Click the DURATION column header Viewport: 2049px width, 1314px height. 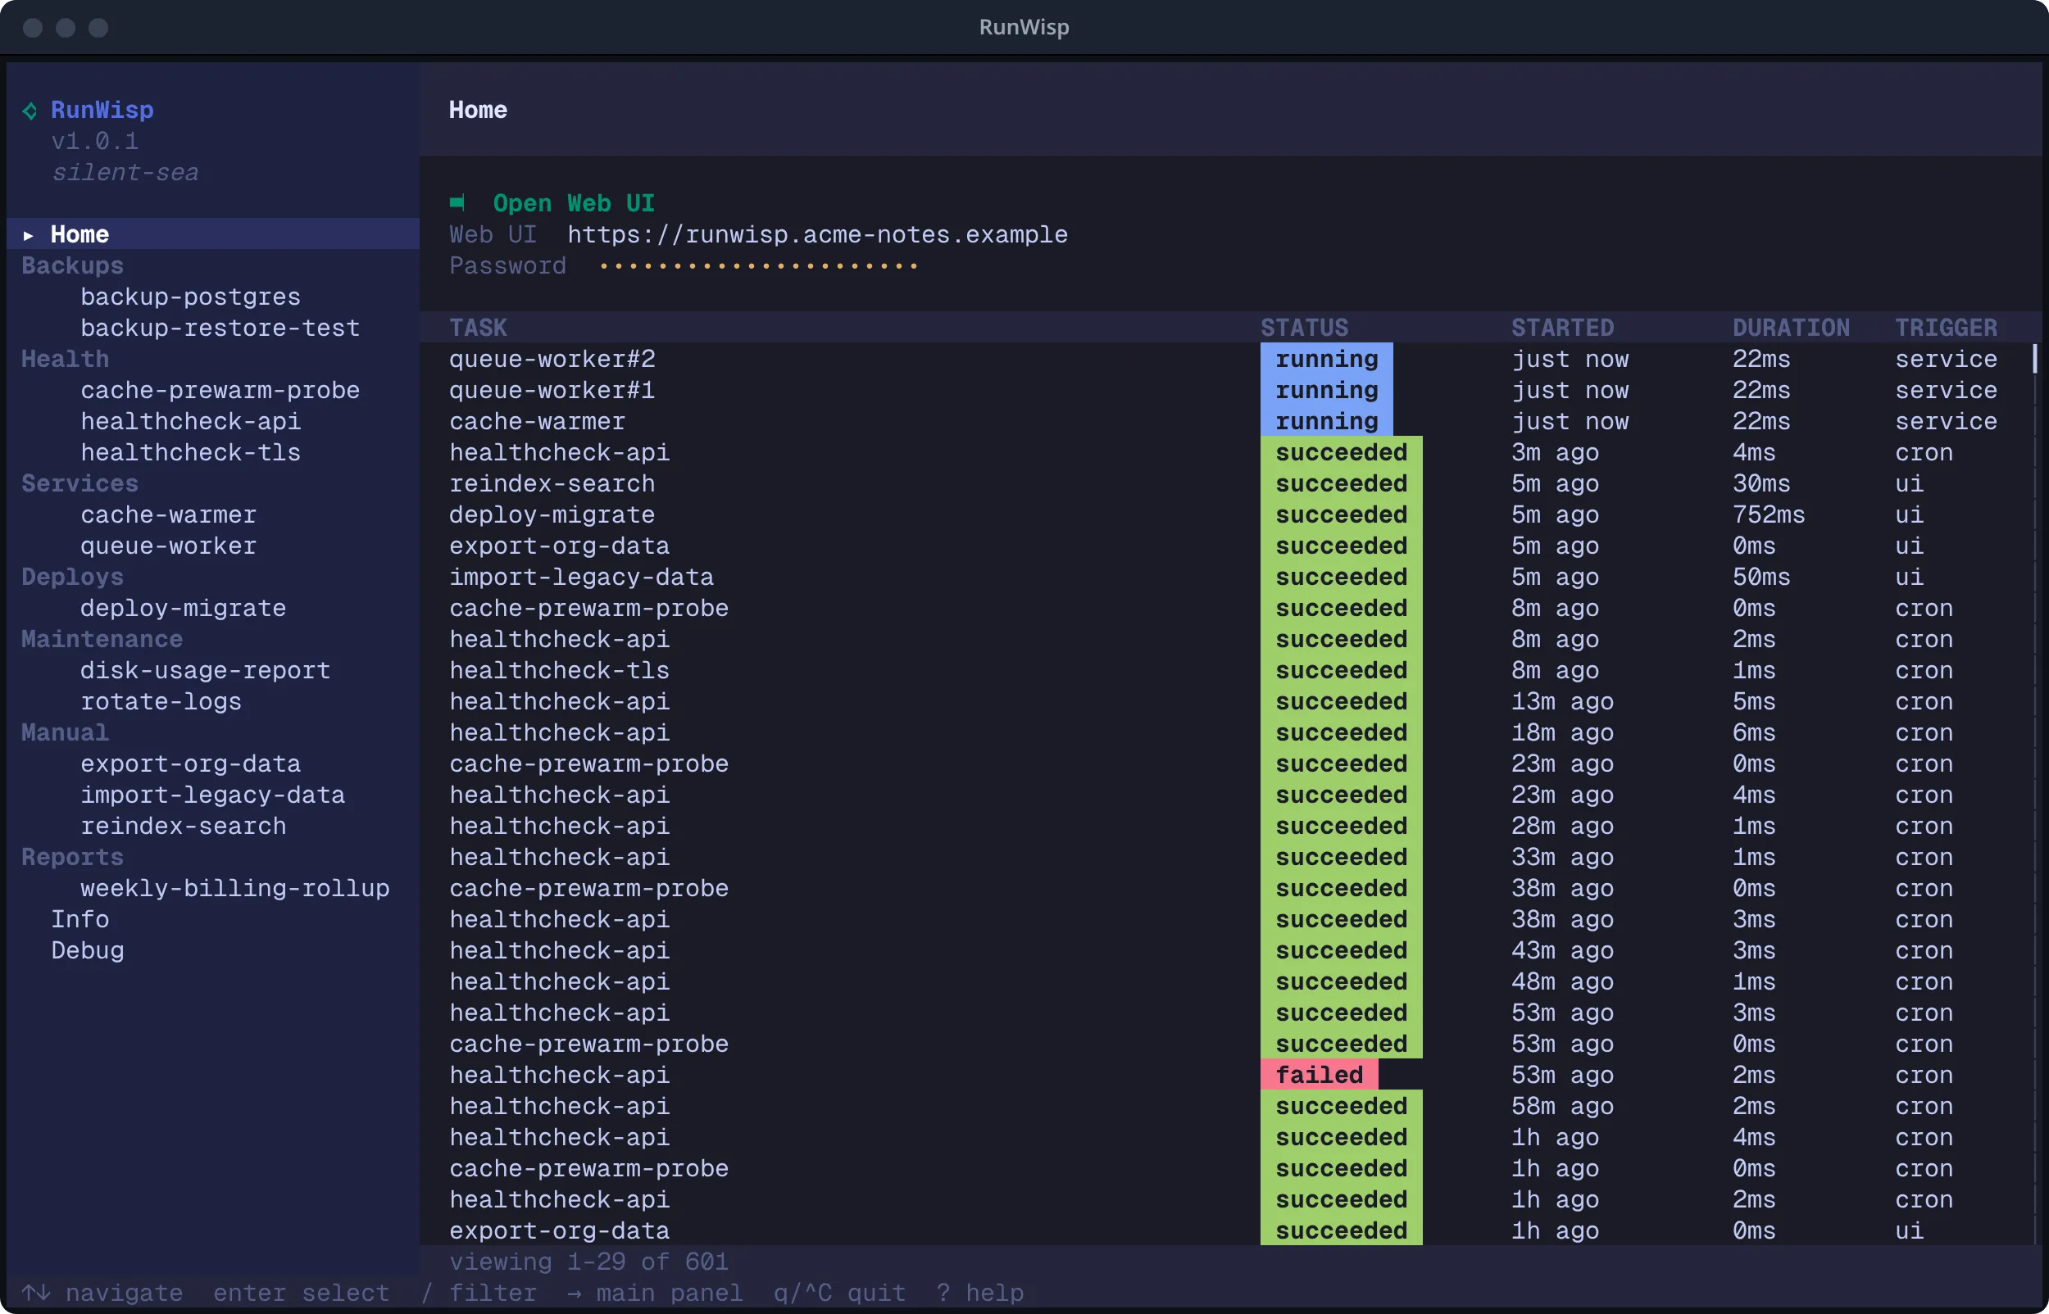pos(1791,328)
